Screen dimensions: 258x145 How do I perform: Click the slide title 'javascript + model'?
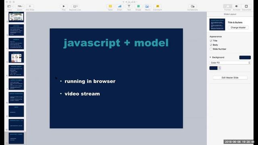pyautogui.click(x=116, y=43)
